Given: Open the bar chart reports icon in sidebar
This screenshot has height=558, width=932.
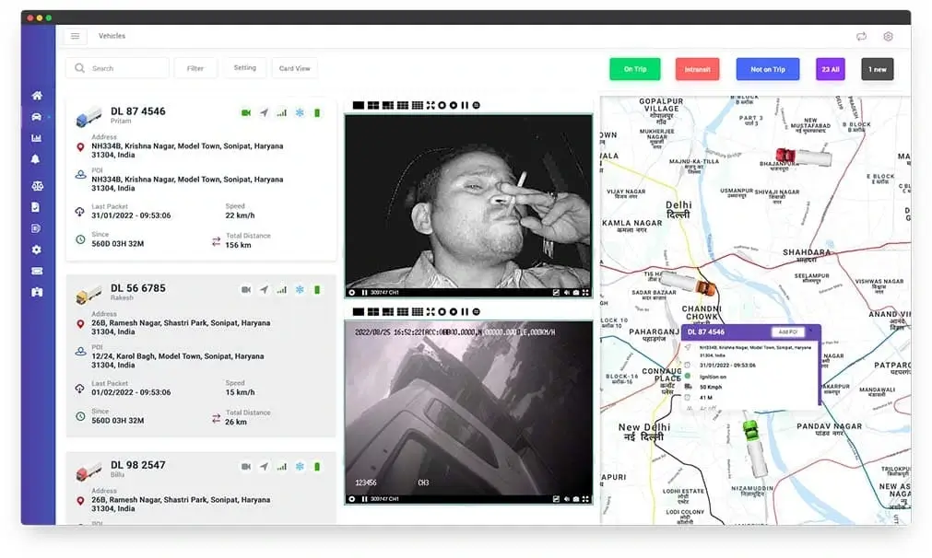Looking at the screenshot, I should point(37,138).
